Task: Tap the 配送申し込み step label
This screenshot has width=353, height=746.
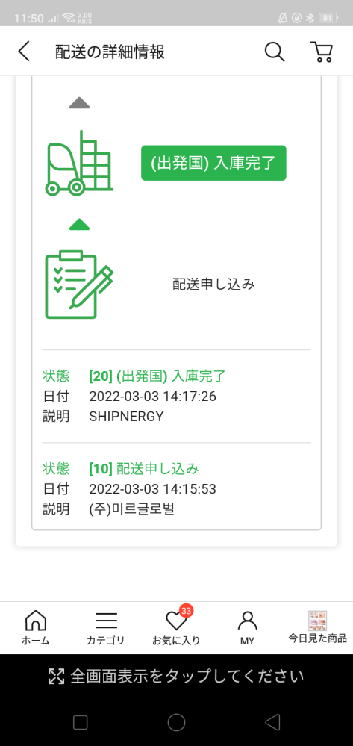Action: coord(213,285)
